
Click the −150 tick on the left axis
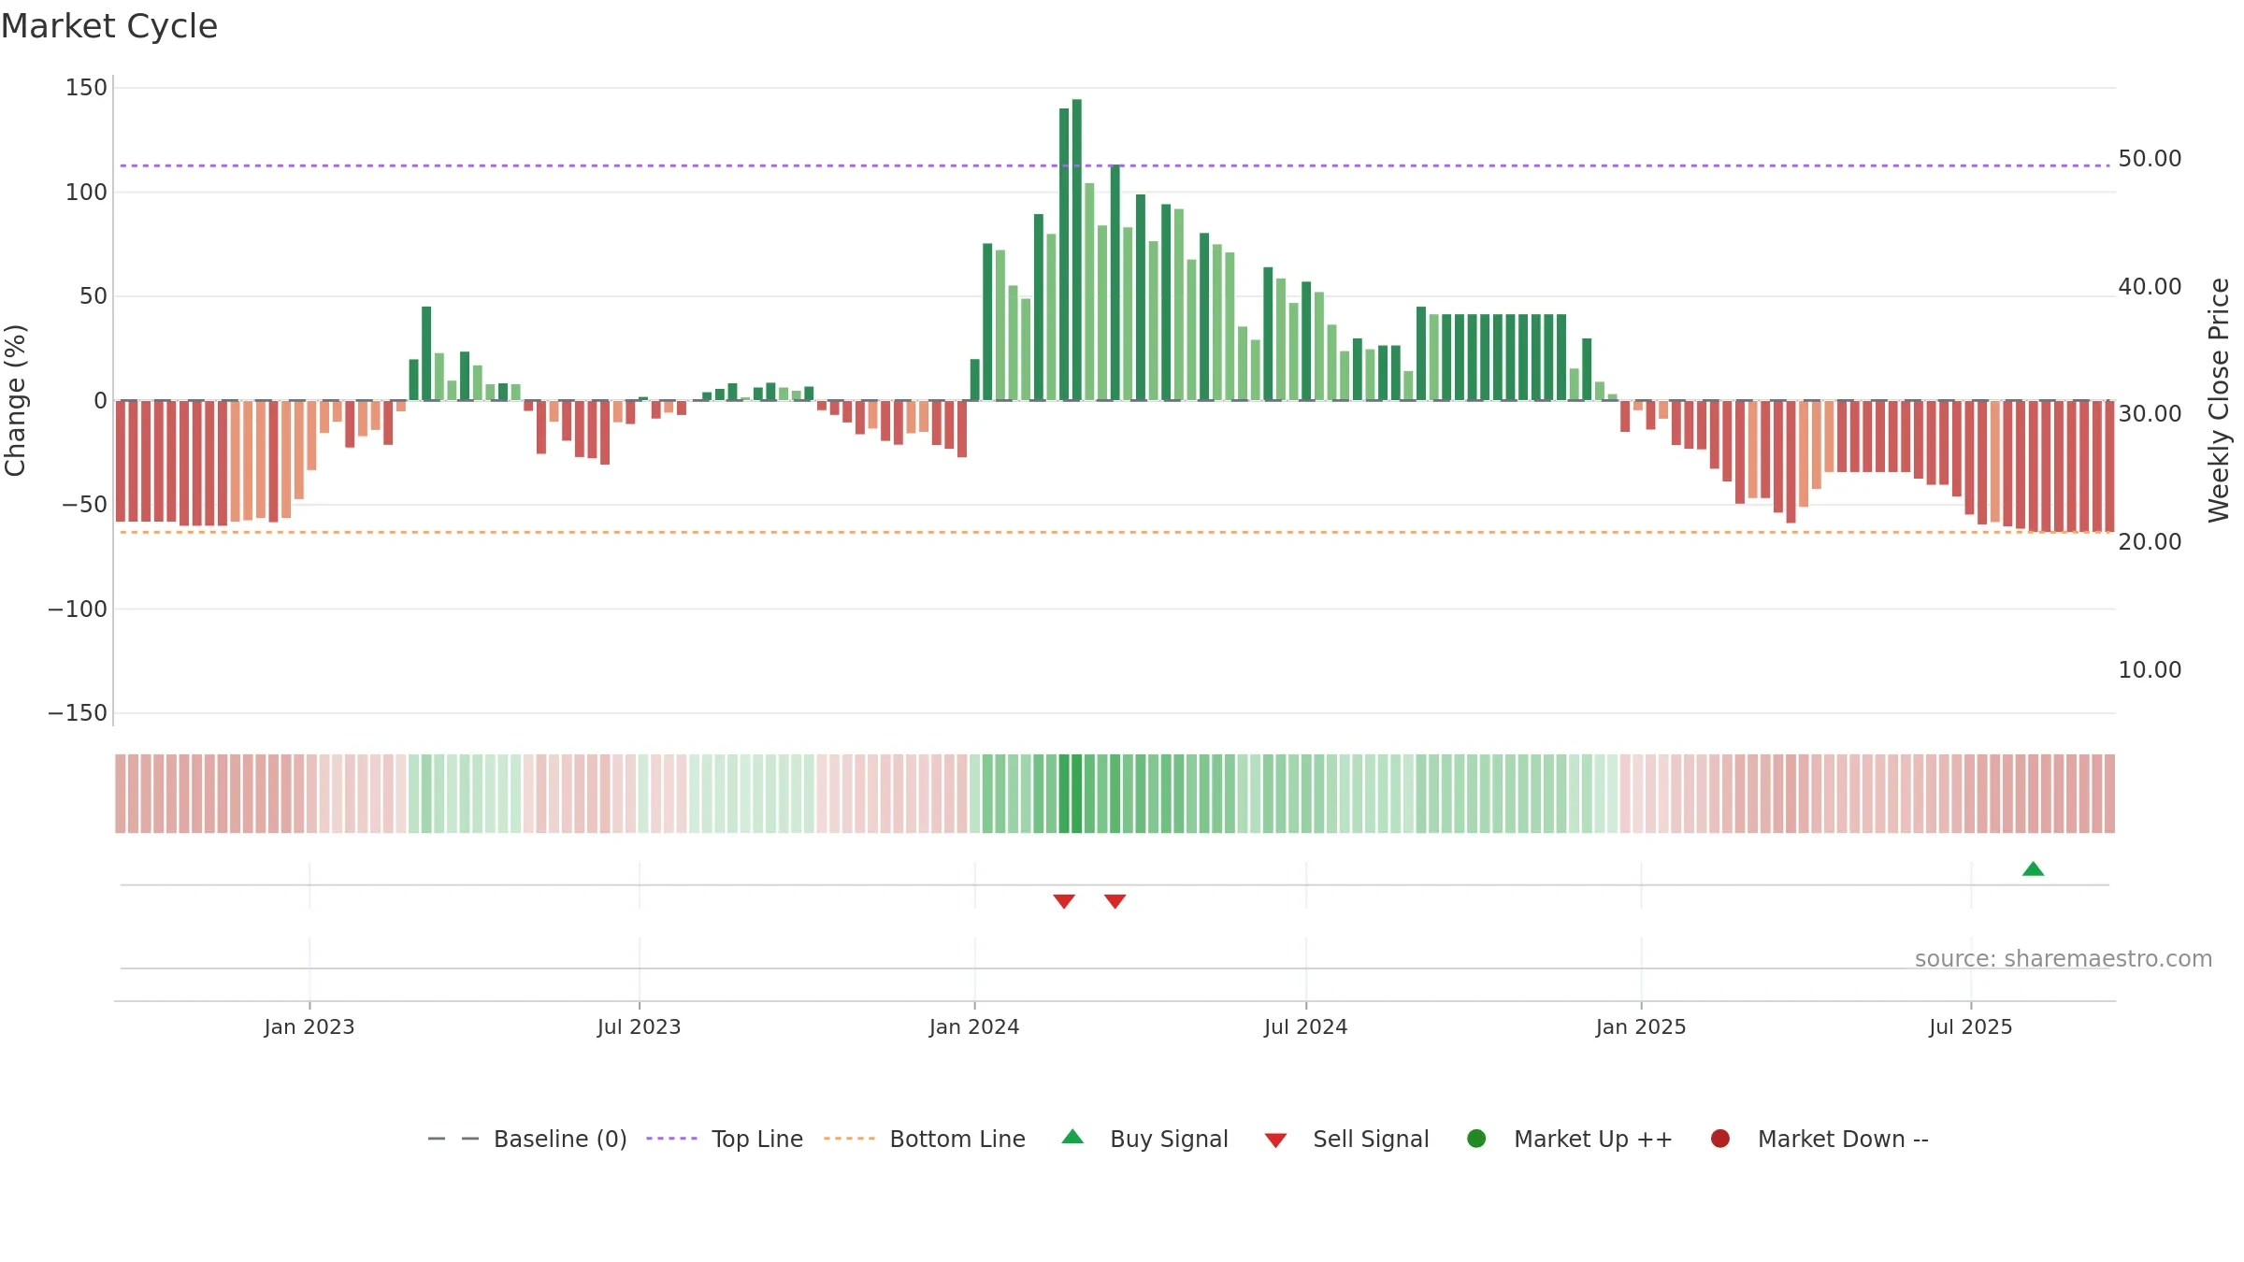[x=78, y=713]
